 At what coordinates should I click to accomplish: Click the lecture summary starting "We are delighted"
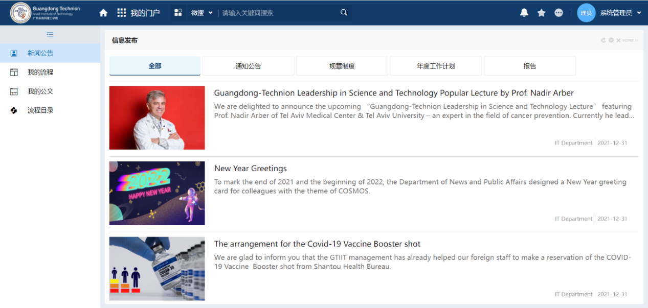424,111
